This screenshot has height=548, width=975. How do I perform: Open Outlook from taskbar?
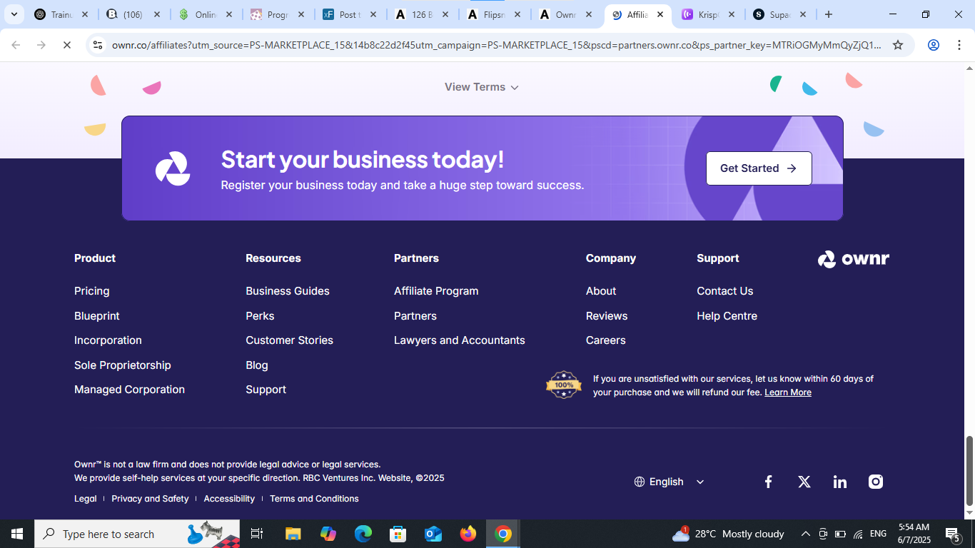click(x=433, y=534)
